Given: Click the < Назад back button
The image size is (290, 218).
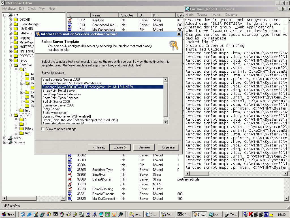Looking at the screenshot, I should [x=99, y=147].
